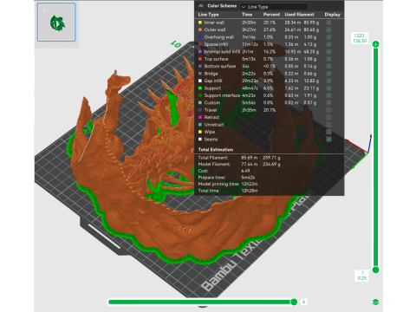The height and width of the screenshot is (312, 416).
Task: Hide Support lines via display checkbox
Action: tap(328, 88)
